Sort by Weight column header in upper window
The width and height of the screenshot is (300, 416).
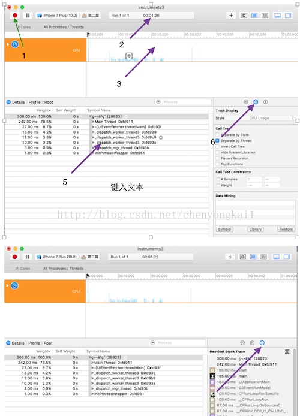44,110
